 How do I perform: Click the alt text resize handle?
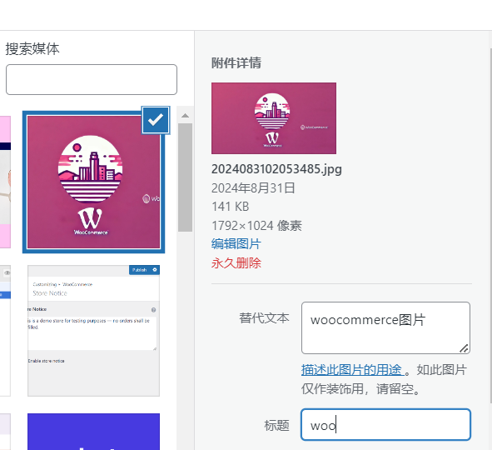[x=464, y=348]
